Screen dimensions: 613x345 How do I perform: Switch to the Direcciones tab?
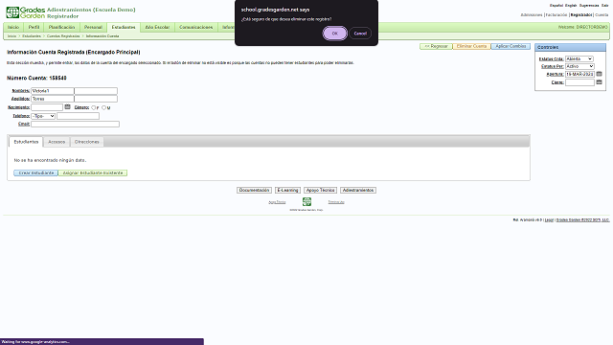pyautogui.click(x=87, y=142)
